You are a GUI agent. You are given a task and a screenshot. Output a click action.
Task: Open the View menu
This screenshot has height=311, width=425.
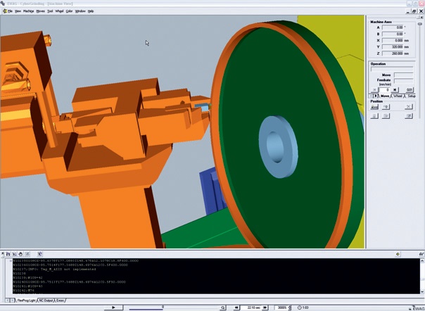pos(18,11)
